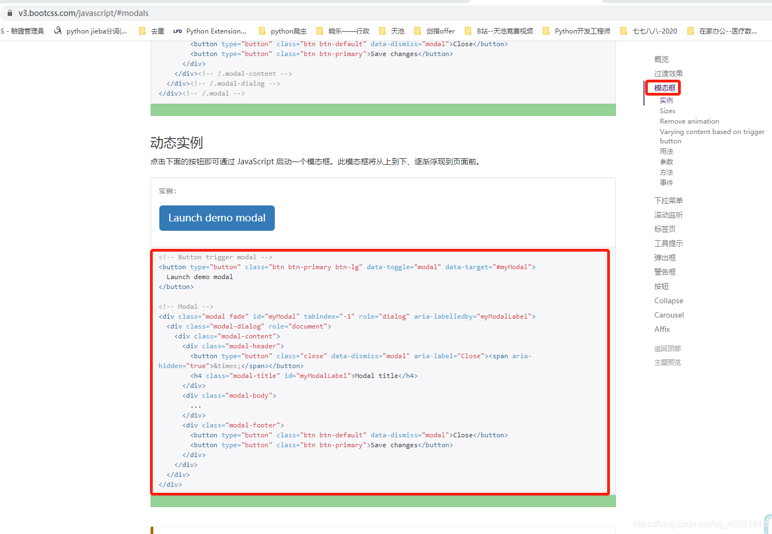Open 下拉菜单 section in sidebar

click(669, 201)
